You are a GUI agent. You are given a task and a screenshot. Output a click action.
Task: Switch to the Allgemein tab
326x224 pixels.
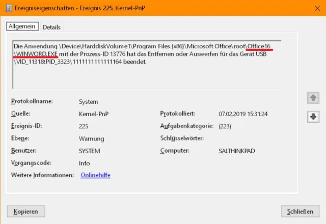click(x=22, y=26)
